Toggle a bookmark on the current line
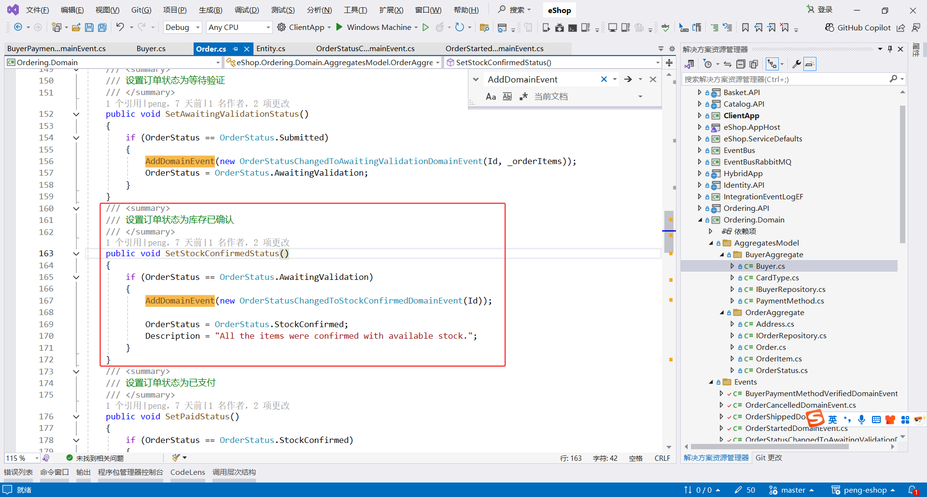The width and height of the screenshot is (927, 497). tap(745, 28)
